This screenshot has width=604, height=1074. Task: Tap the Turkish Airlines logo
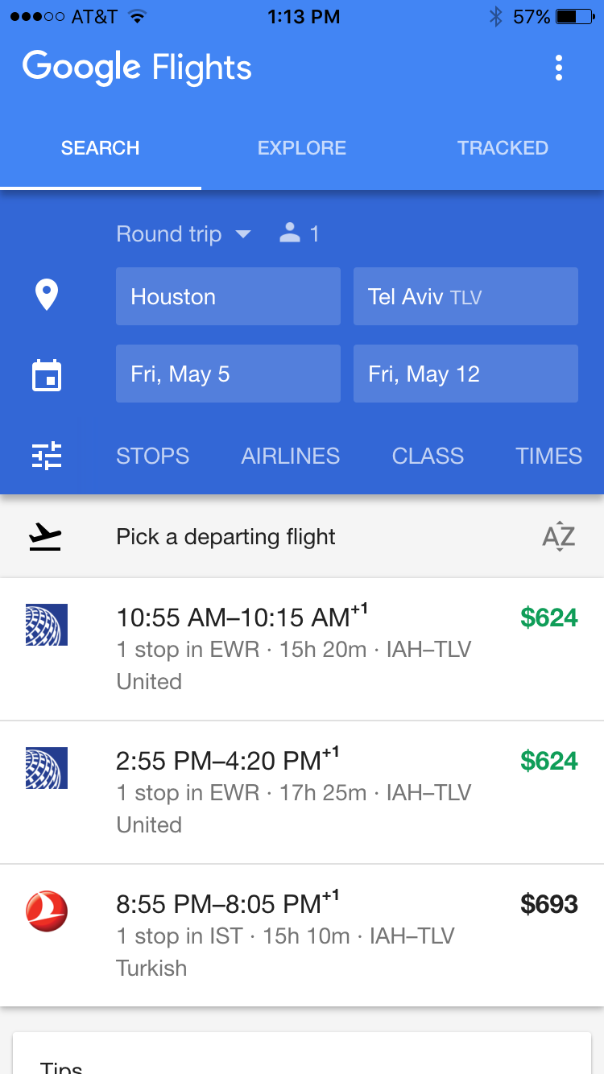pyautogui.click(x=47, y=911)
